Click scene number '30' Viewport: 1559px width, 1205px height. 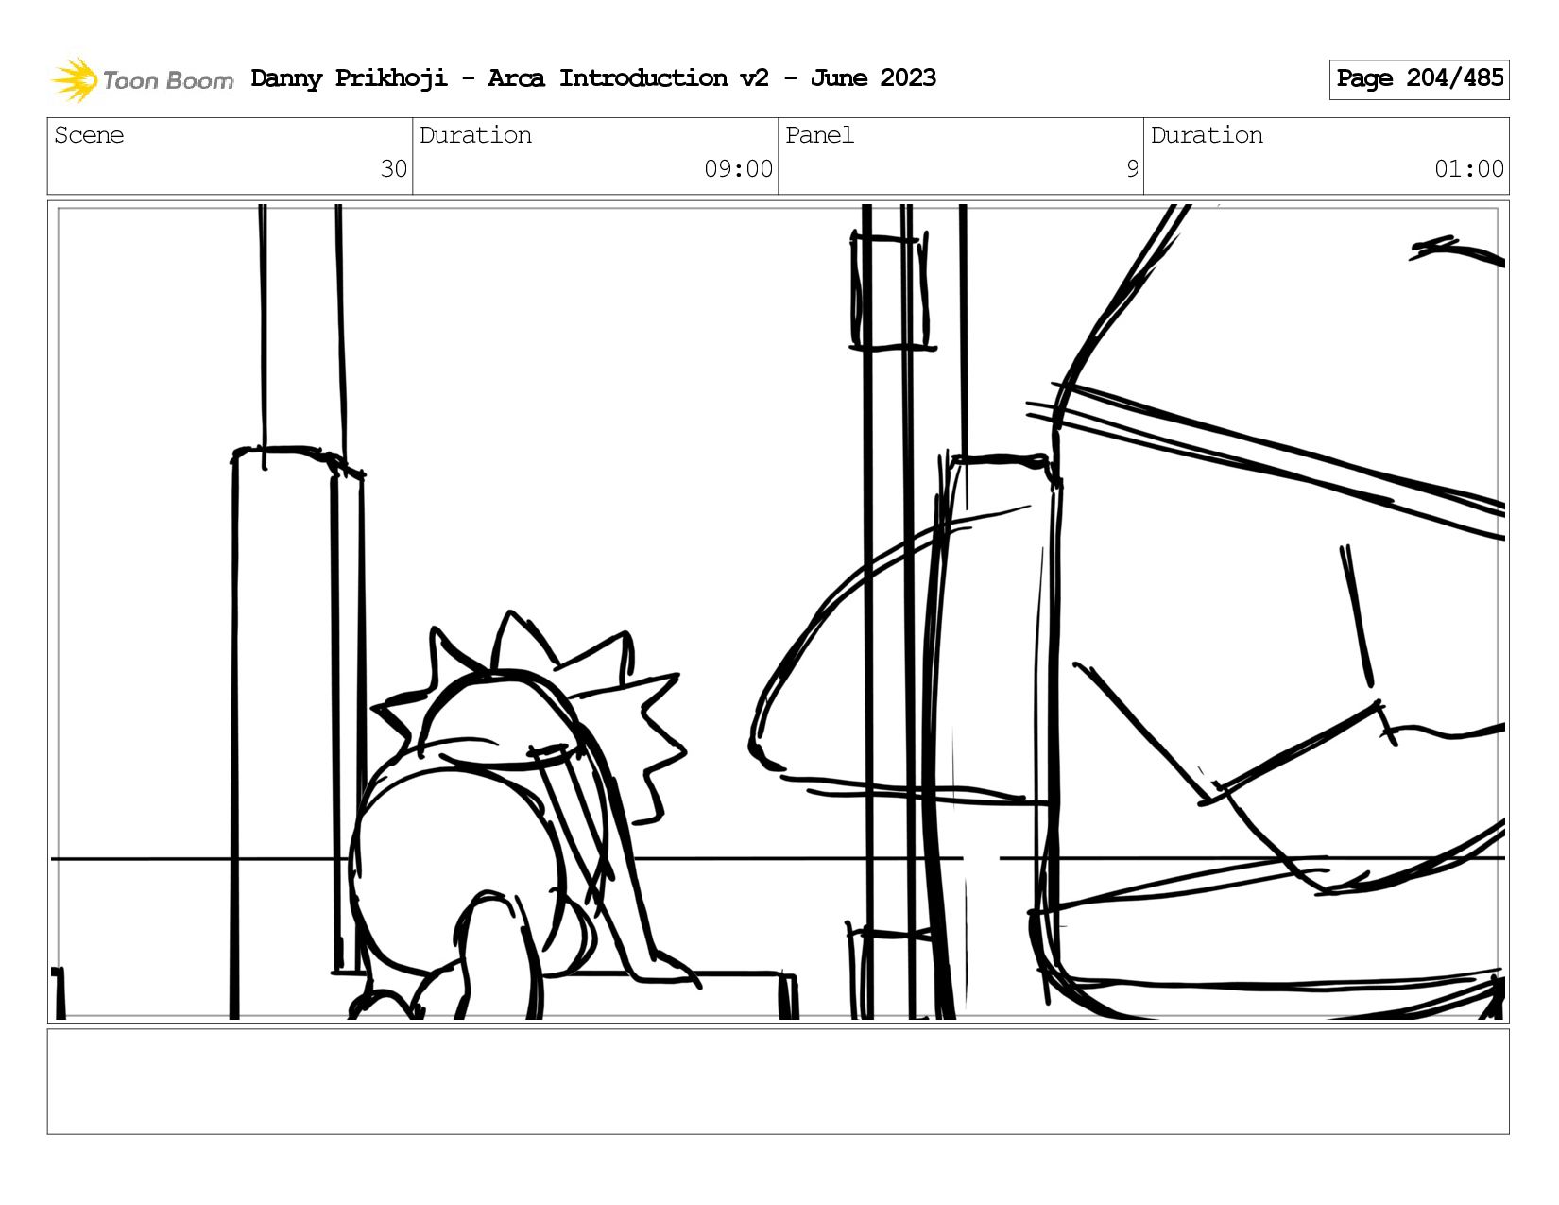pos(394,169)
